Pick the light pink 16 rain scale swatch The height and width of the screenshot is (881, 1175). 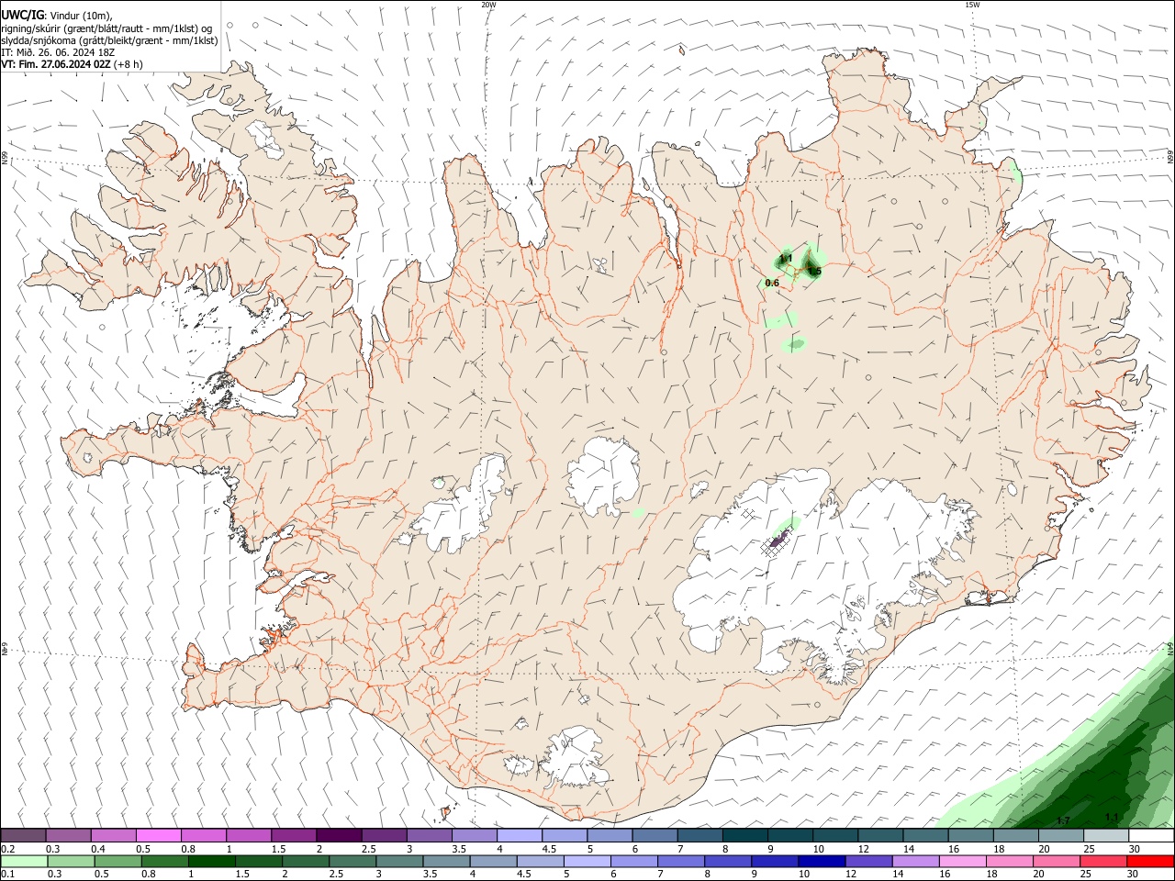click(x=962, y=861)
